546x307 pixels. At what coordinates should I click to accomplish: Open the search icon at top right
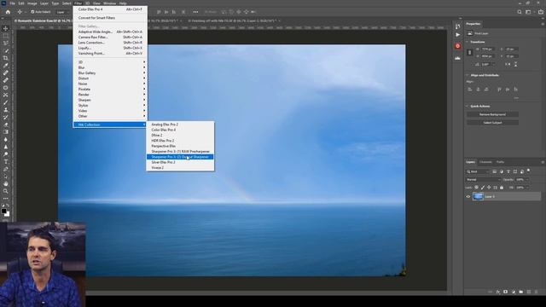(x=520, y=12)
